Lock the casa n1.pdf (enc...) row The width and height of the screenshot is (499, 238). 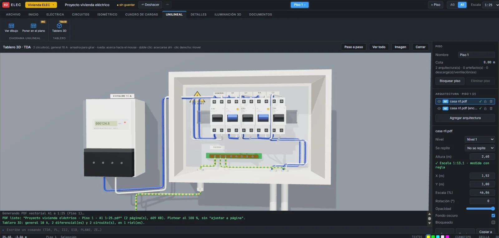[x=485, y=109]
